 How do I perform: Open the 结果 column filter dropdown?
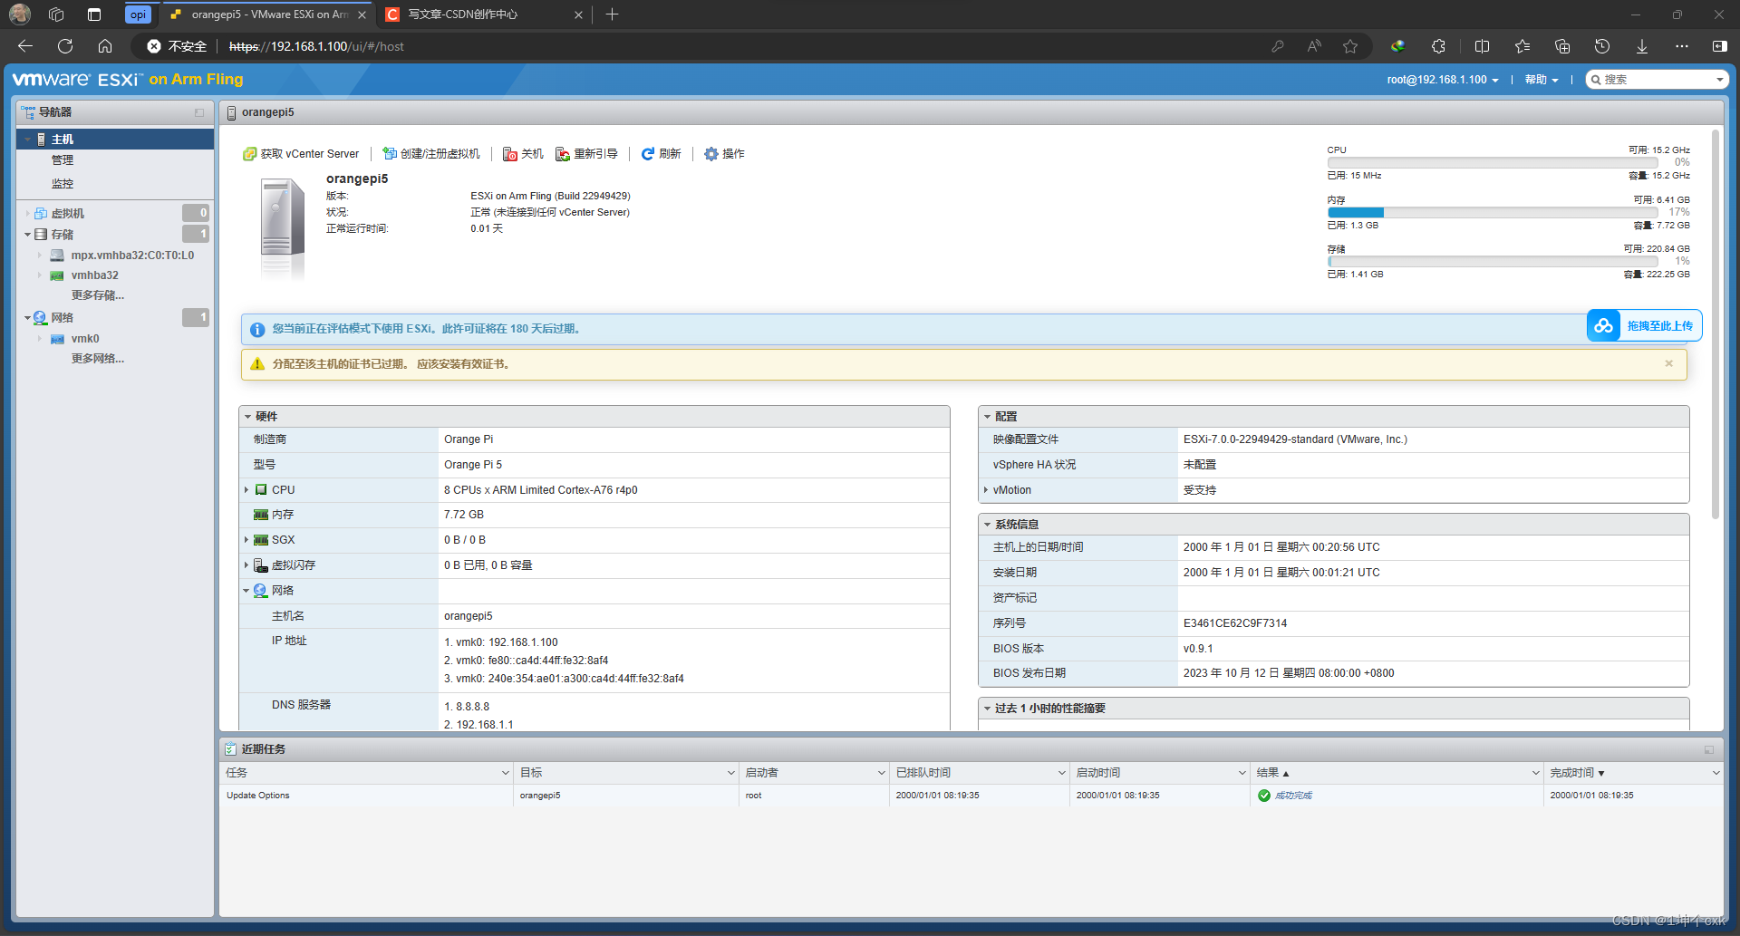[1533, 772]
